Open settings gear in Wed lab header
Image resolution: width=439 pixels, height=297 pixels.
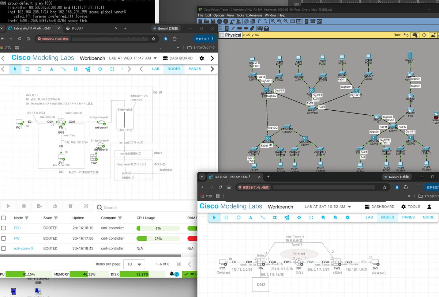point(202,58)
